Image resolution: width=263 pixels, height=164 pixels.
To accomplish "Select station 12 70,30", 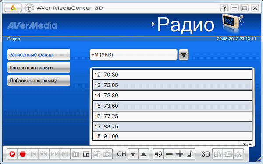I will tap(172, 75).
